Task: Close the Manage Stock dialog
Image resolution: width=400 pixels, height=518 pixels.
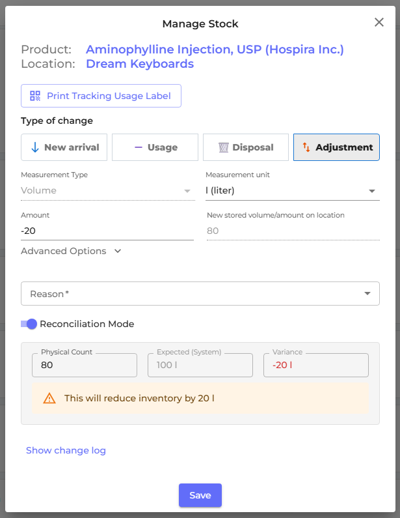Action: [379, 23]
